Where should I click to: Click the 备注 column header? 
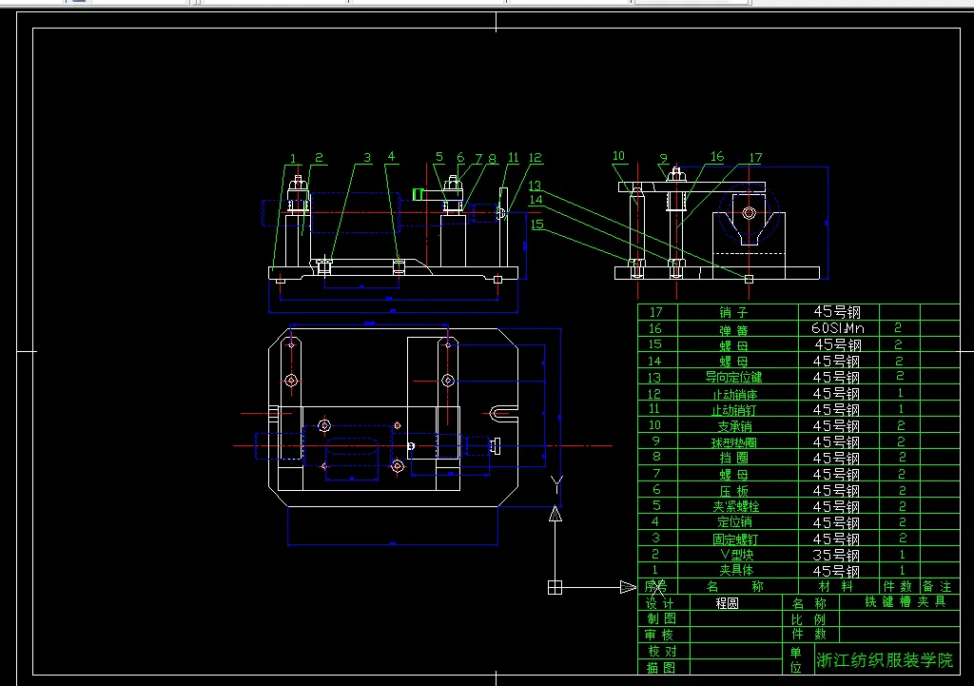point(937,587)
